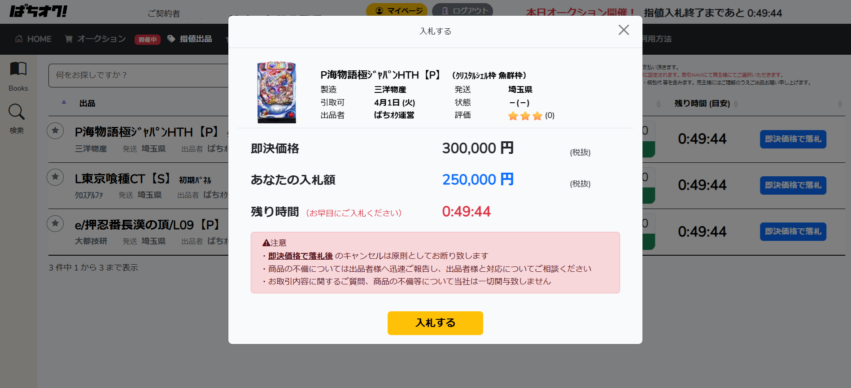Toggle favorite star for e/押忍番長漢の頂
This screenshot has width=851, height=388.
click(55, 223)
